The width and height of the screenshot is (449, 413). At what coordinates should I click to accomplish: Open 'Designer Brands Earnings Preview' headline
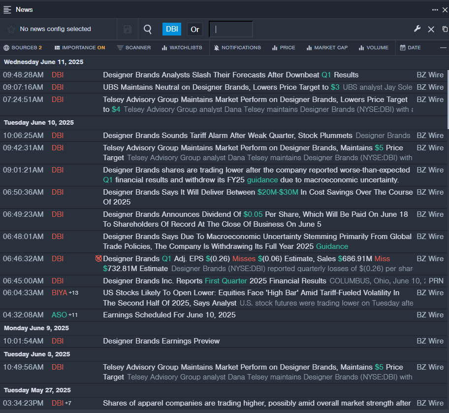coord(161,341)
